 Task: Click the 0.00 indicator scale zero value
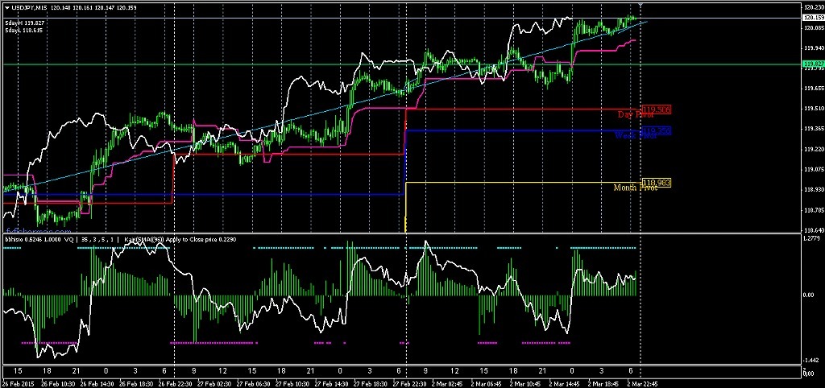point(809,295)
